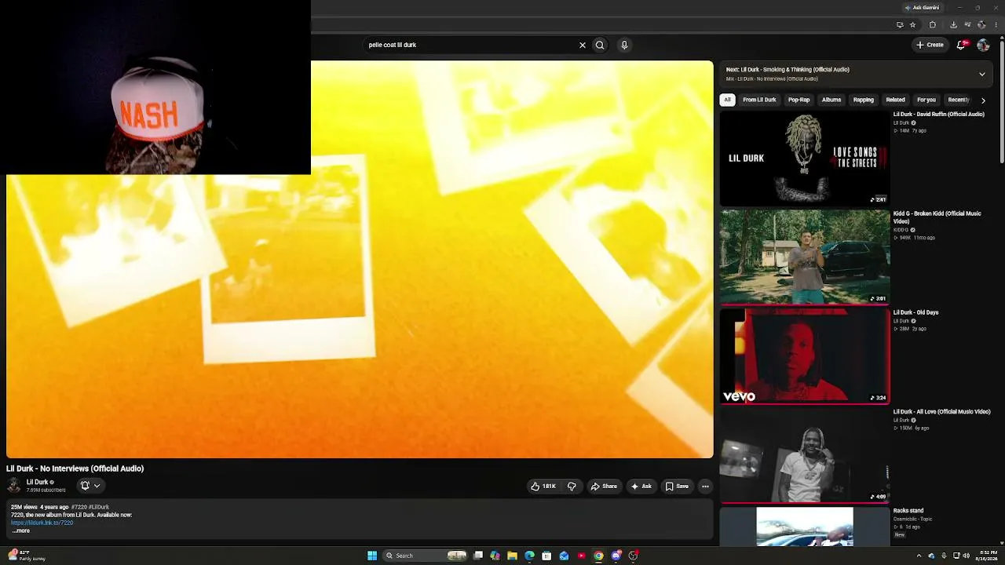1005x565 pixels.
Task: Click the 'Lil Durk - Old Days' title
Action: tap(916, 312)
